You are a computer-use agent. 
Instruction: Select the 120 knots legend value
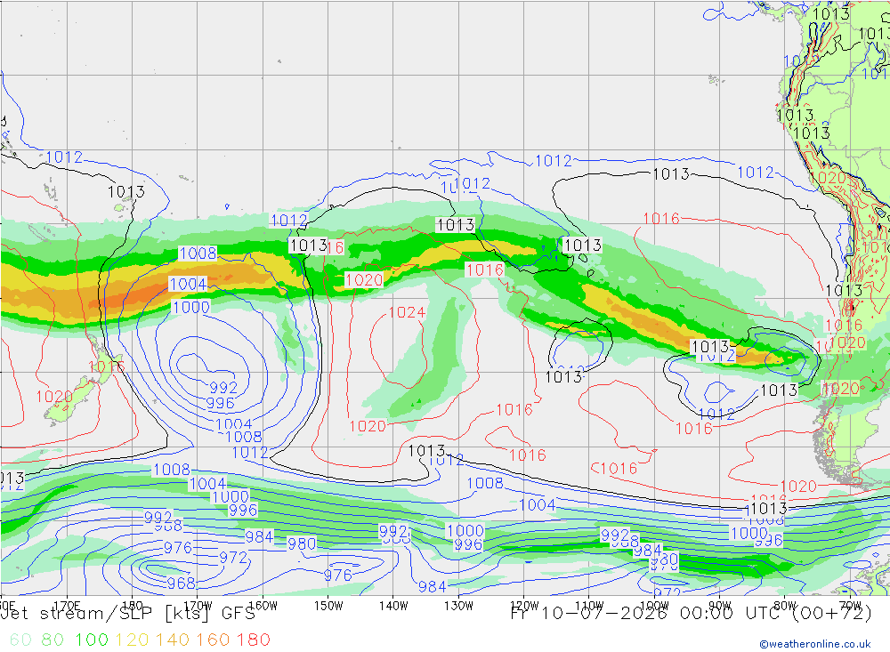coord(132,640)
